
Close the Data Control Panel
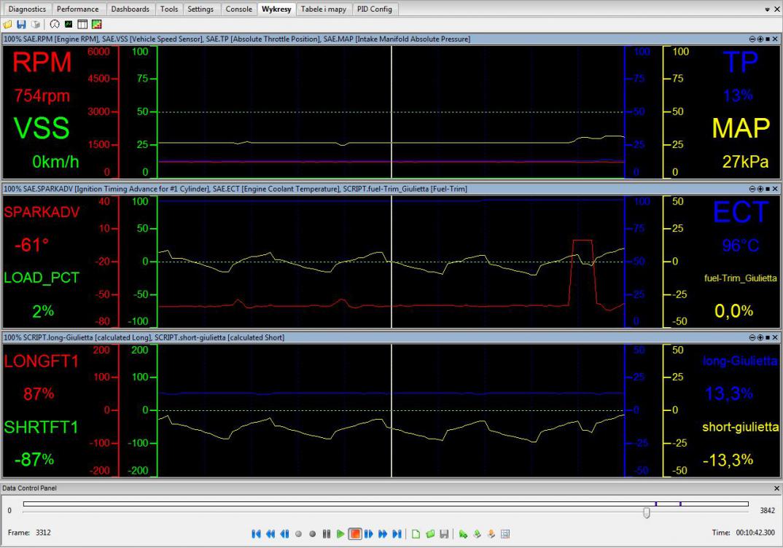[776, 488]
